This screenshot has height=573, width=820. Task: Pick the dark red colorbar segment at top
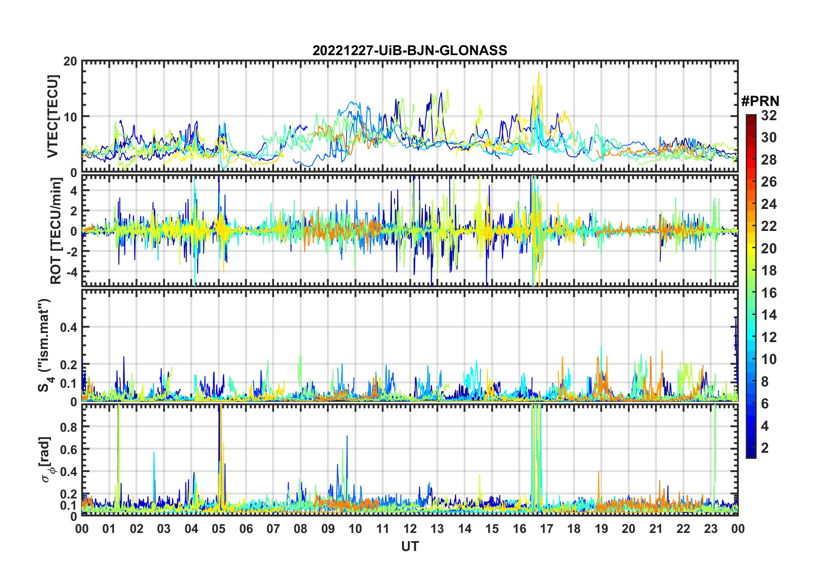tap(751, 118)
